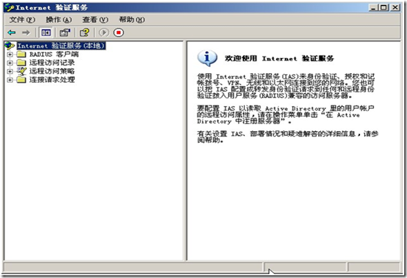
Task: Click the paragraph starting 要配置 IAS 以读取
Action: tap(286, 115)
